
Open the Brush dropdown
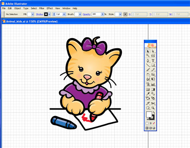[80, 14]
